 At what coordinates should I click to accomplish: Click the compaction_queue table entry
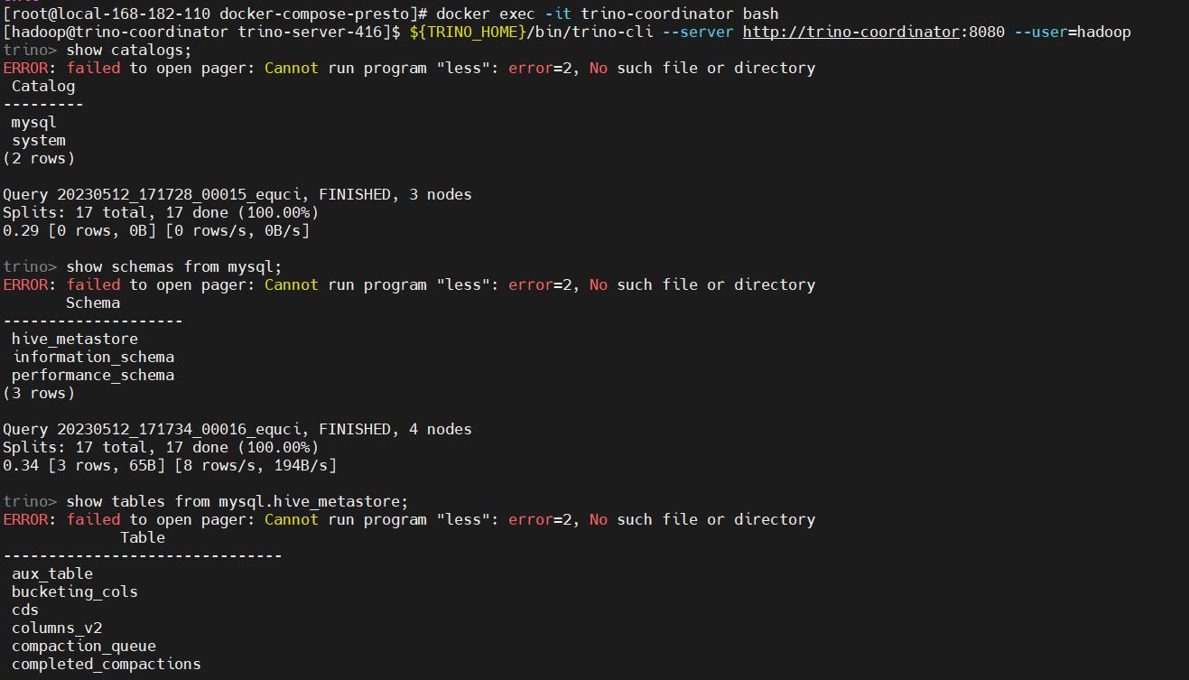(x=83, y=646)
